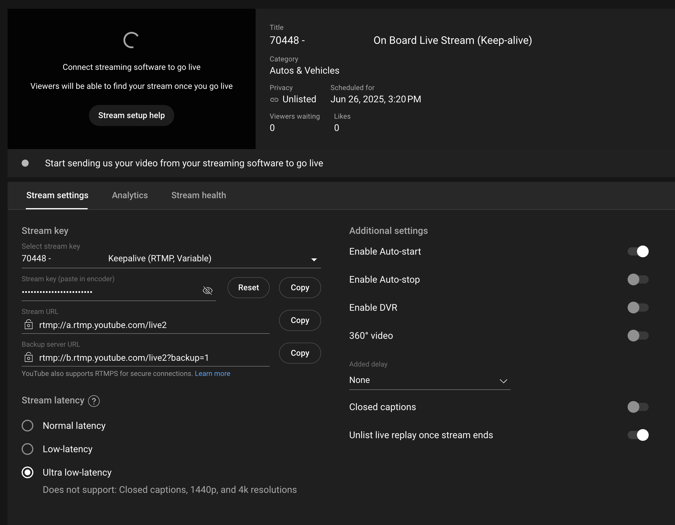
Task: Turn on Enable Auto-stop toggle
Action: click(x=638, y=279)
